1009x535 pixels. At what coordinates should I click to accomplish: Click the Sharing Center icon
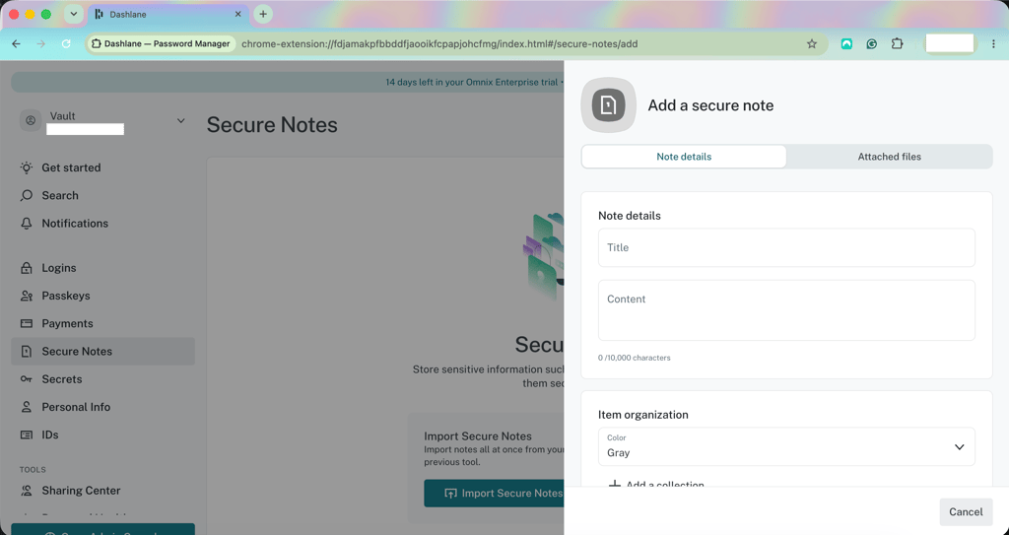click(27, 491)
